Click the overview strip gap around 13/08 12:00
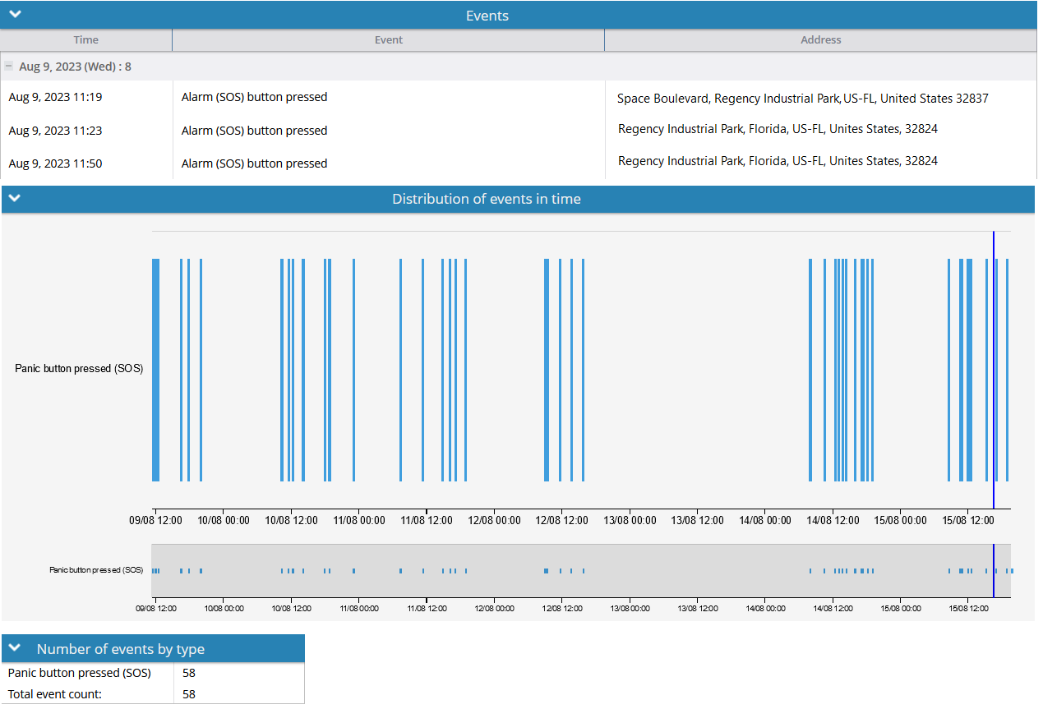This screenshot has height=709, width=1043. (698, 570)
